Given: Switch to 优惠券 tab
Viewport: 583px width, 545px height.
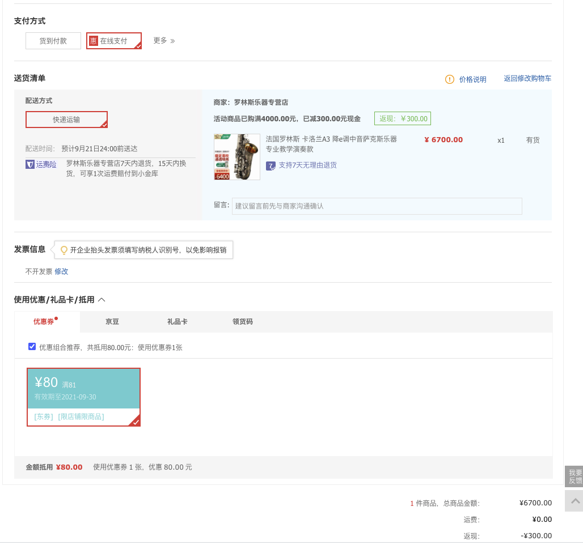Looking at the screenshot, I should tap(47, 322).
